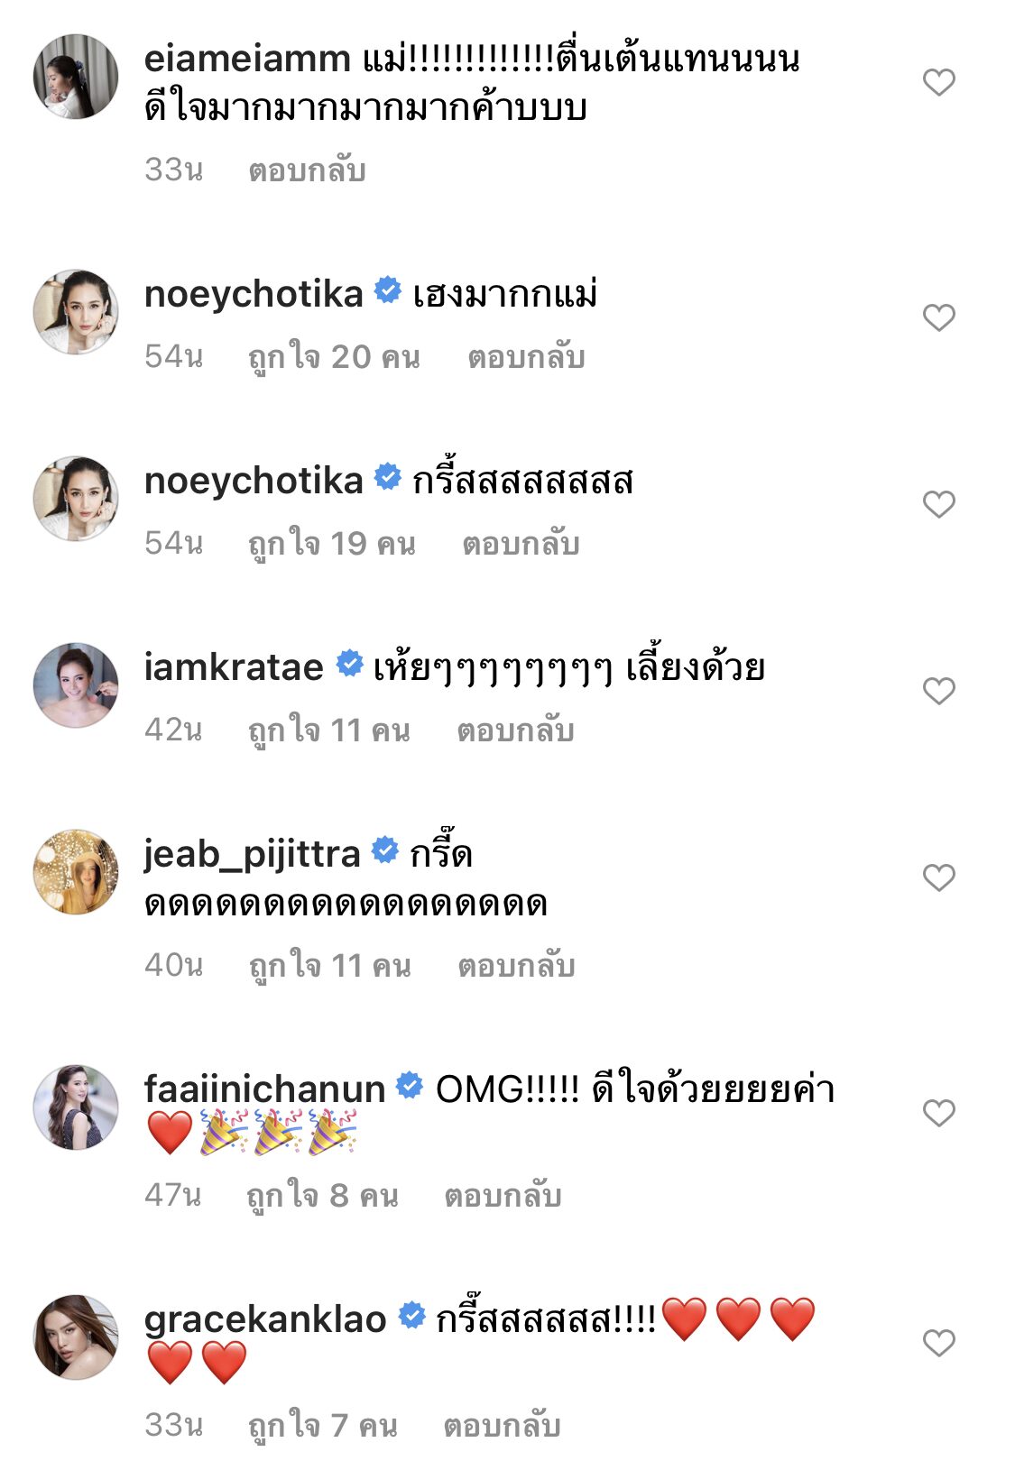This screenshot has width=1015, height=1470.
Task: View the 20 likes on noeychotika's comment
Action: point(334,357)
